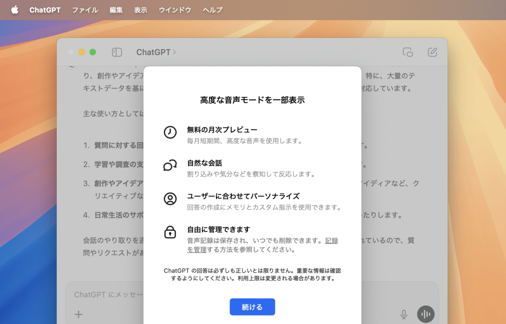Click the chat bubbles icon beside 自然な会話

coord(170,165)
